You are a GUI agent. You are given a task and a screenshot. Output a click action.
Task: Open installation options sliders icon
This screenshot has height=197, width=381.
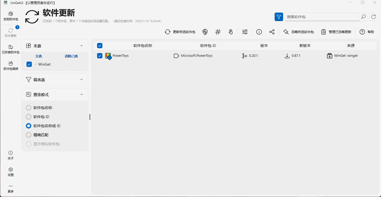pyautogui.click(x=245, y=32)
